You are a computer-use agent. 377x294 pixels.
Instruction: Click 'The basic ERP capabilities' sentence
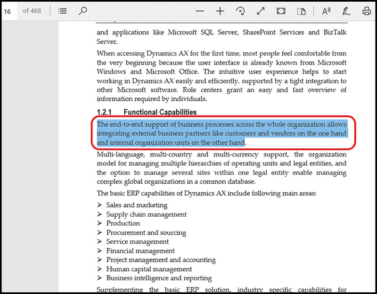click(206, 193)
